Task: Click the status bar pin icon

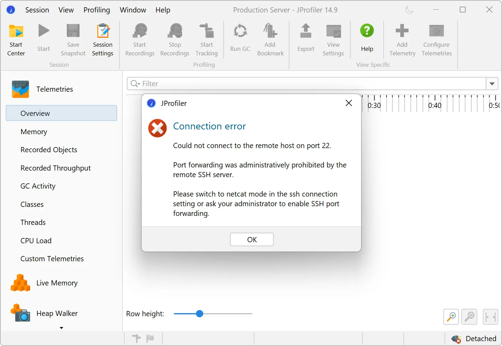Action: tap(136, 338)
